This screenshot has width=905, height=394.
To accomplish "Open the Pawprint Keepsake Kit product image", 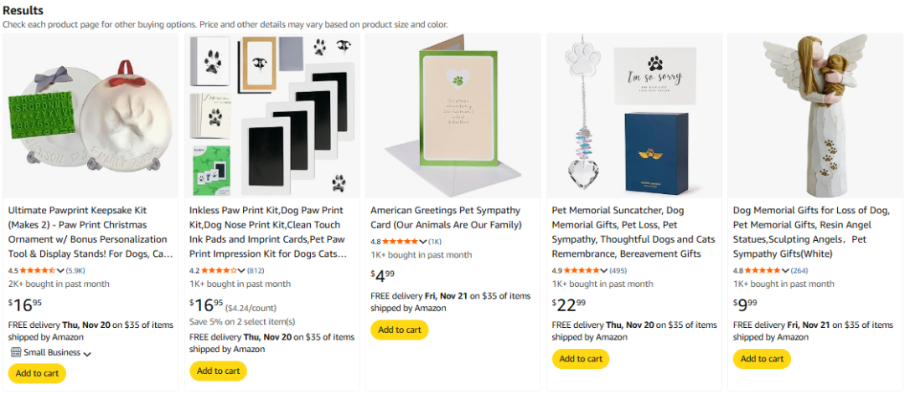I will (90, 115).
